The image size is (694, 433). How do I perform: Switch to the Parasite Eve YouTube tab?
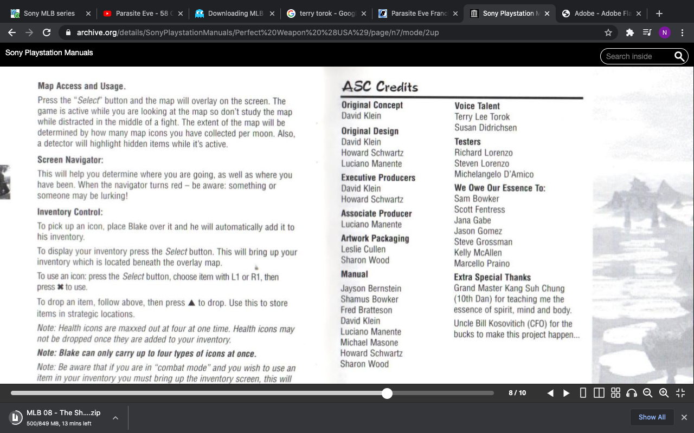click(141, 14)
